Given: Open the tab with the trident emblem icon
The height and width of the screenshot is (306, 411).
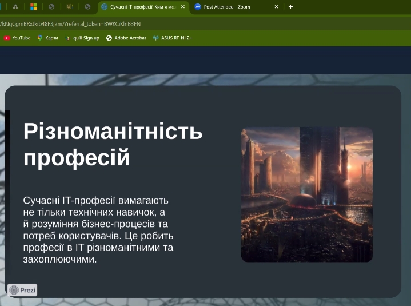Looking at the screenshot, I should tap(70, 7).
